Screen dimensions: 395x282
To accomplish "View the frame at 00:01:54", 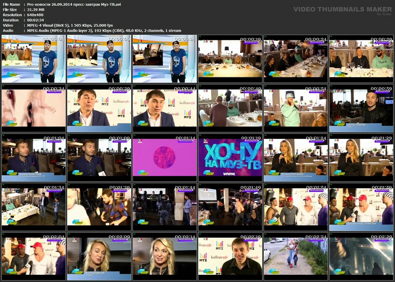I will [296, 207].
